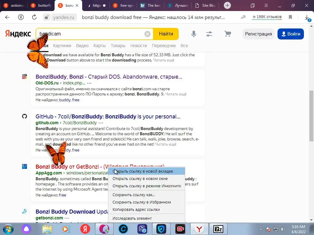Click the page vertical scrollbar thumb

[312, 116]
